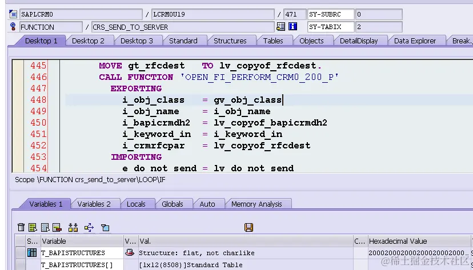Click the blue information icon
Viewport: 473px width, 270px height.
pyautogui.click(x=292, y=26)
